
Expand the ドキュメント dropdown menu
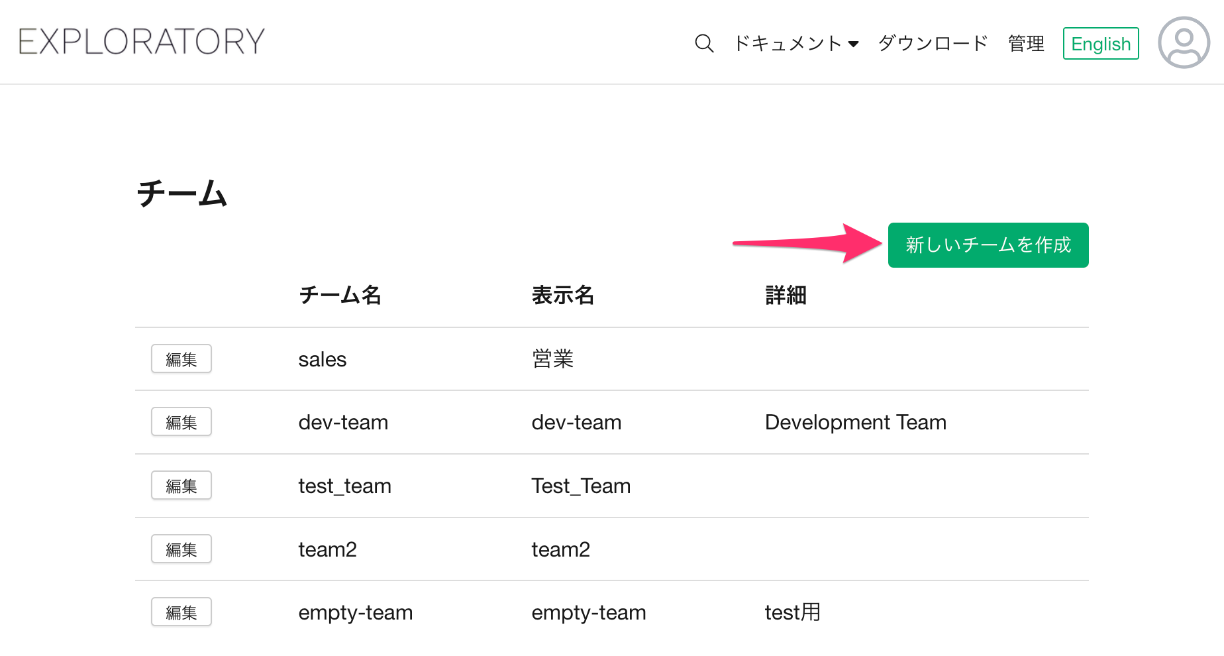coord(795,44)
